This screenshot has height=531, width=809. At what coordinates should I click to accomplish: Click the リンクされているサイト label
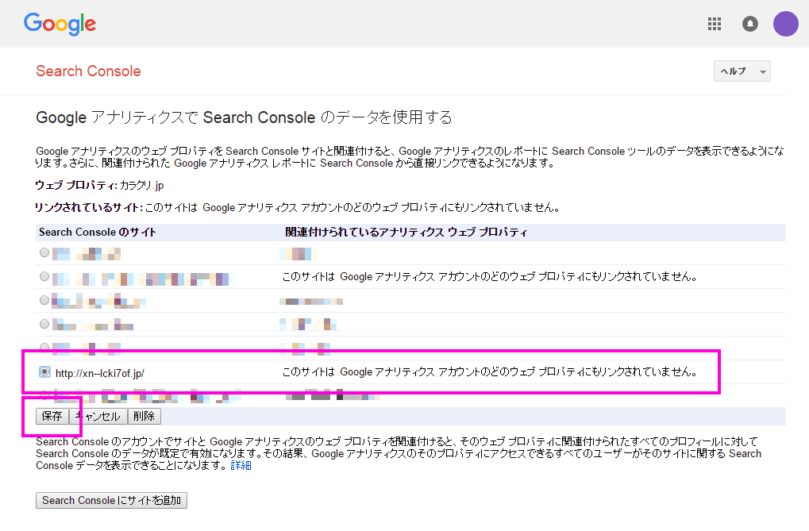point(89,207)
